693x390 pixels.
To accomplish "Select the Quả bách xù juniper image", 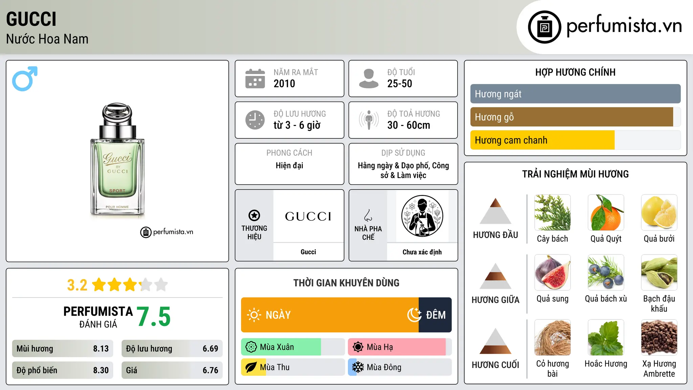I will pyautogui.click(x=606, y=273).
